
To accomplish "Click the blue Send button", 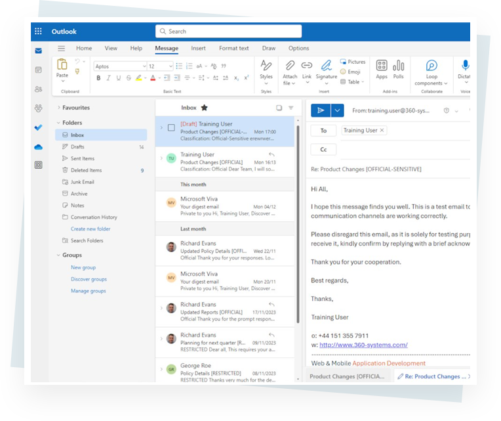I will coord(320,111).
